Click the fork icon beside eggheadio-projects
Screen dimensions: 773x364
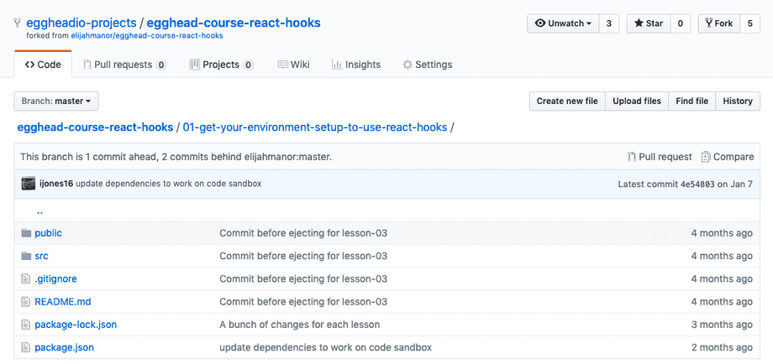click(x=18, y=23)
